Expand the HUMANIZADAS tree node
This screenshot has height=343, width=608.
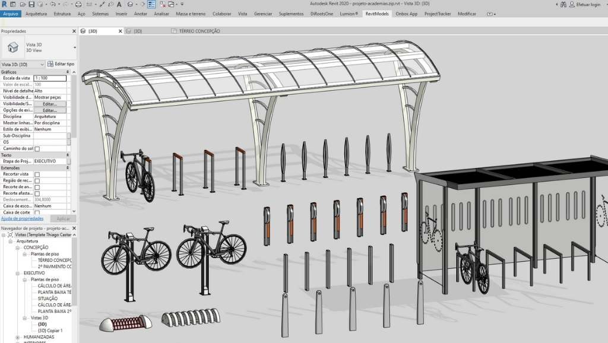[18, 337]
